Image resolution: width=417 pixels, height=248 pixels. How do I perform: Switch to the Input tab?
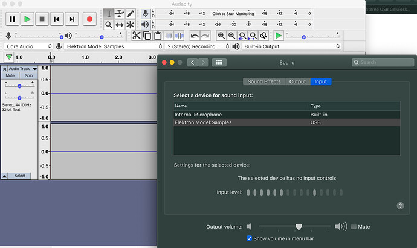click(321, 81)
